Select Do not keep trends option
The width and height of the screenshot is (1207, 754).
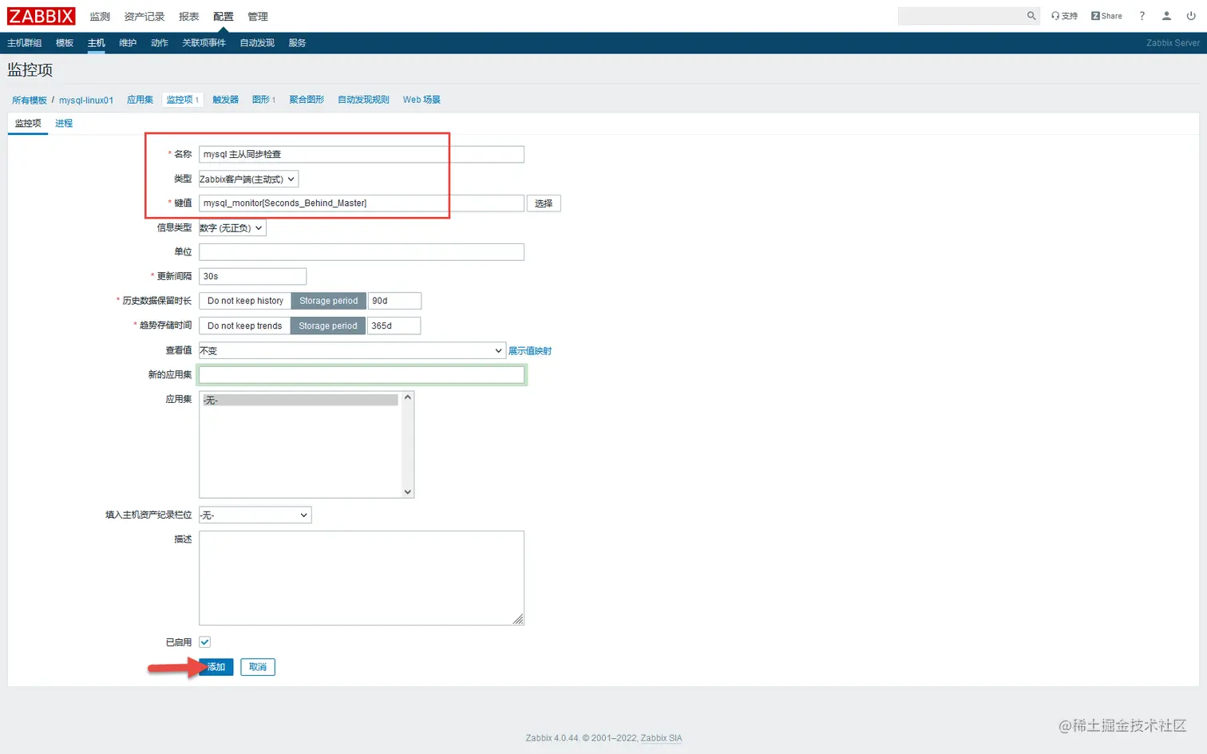[244, 326]
